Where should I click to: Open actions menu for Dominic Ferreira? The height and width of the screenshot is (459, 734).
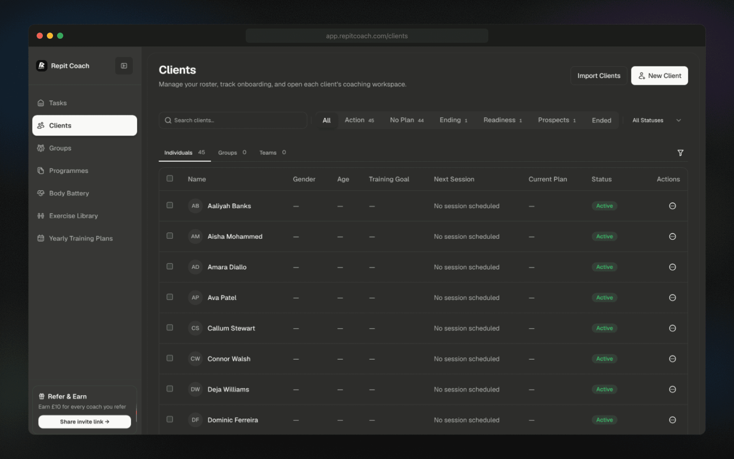tap(672, 420)
